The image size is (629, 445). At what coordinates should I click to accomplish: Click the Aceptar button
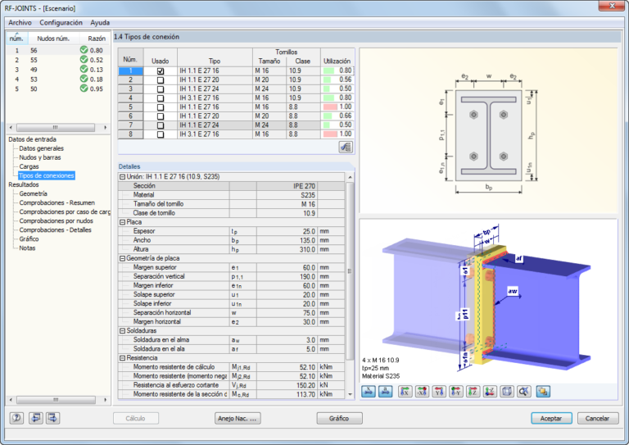(551, 418)
